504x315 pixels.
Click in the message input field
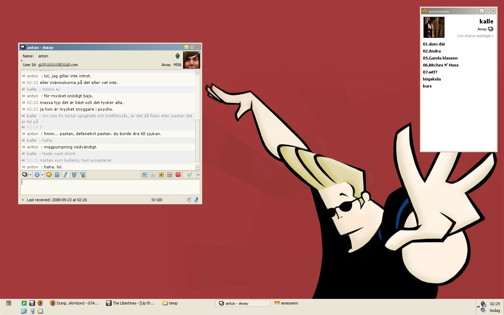click(x=110, y=187)
